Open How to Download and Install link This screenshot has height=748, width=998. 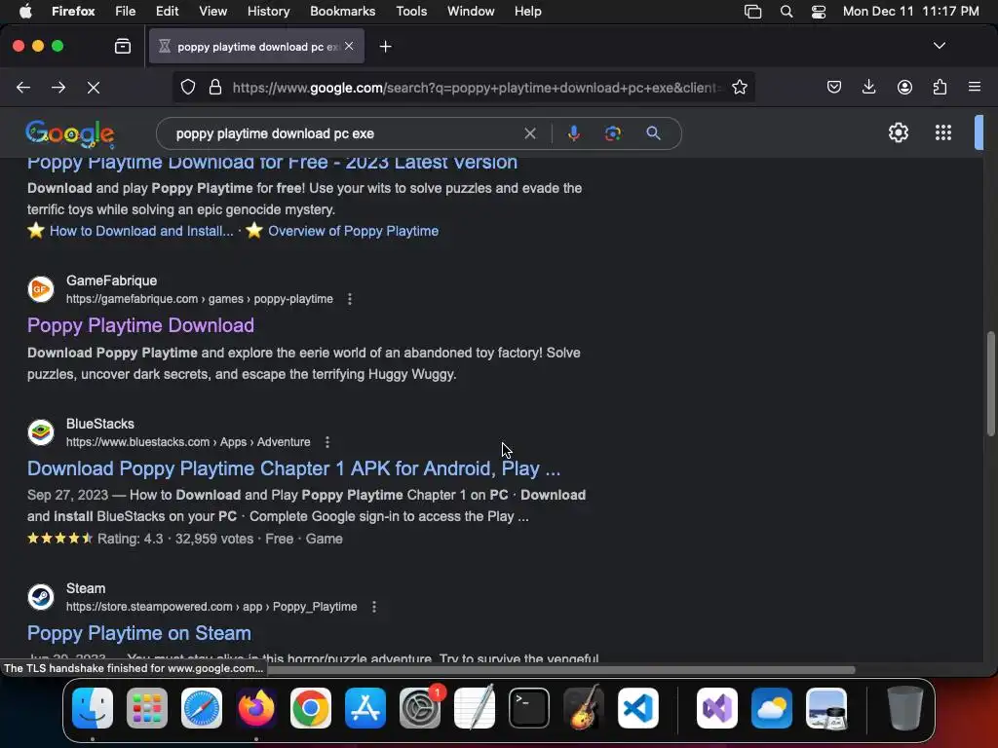(x=141, y=231)
